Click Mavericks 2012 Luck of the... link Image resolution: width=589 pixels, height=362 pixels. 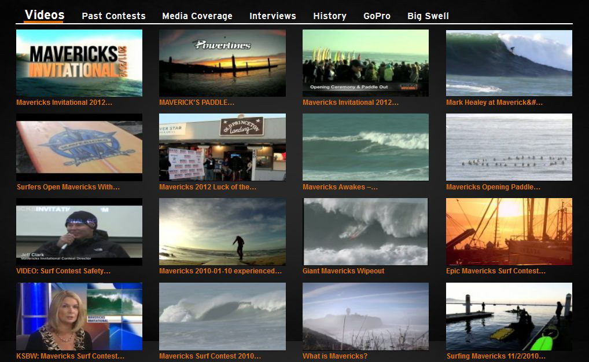pos(208,187)
